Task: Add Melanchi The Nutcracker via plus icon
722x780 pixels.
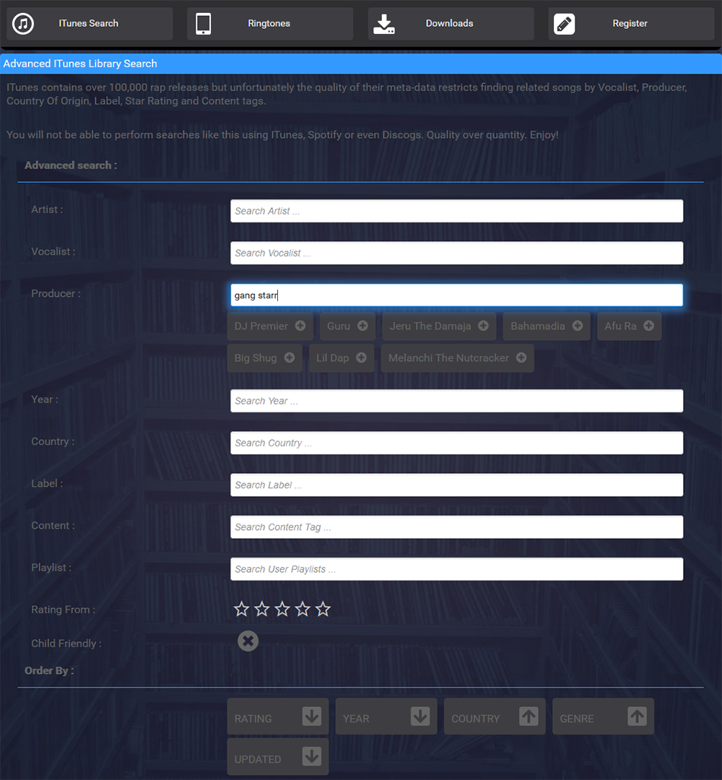Action: pos(521,357)
